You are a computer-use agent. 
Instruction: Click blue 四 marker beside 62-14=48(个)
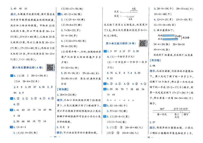[x=105, y=106]
